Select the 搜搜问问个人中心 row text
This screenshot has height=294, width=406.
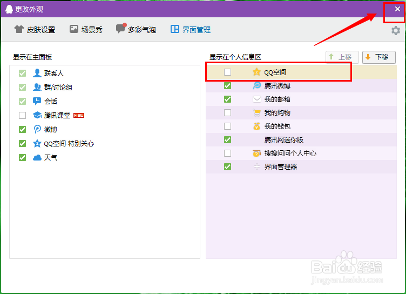point(290,153)
